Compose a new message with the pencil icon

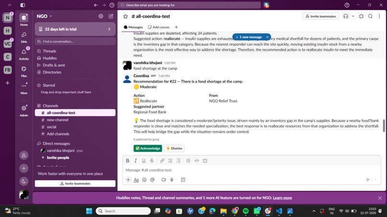[x=111, y=16]
